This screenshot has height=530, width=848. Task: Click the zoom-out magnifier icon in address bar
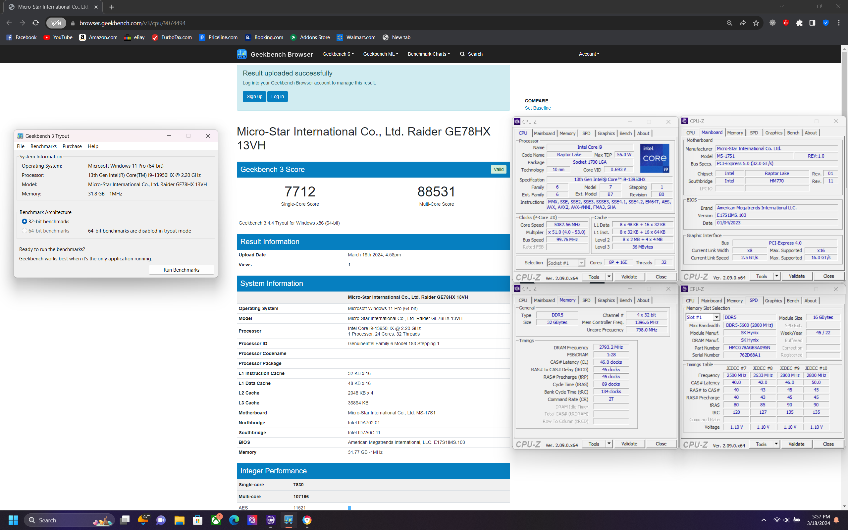729,23
